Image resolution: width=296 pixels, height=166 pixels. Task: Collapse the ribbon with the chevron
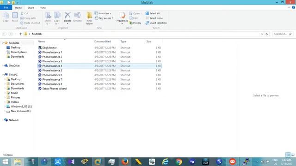289,7
